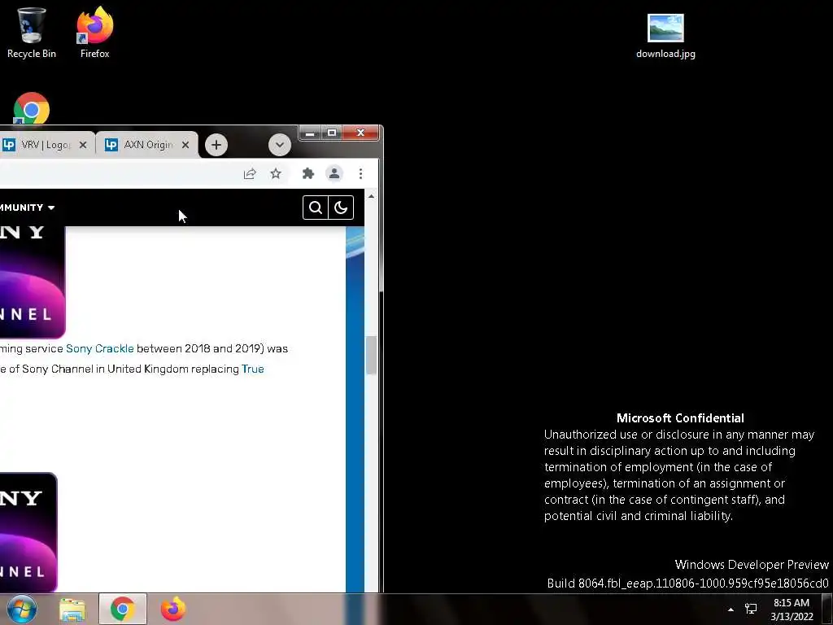This screenshot has height=625, width=833.
Task: Open the Windows Start orb
Action: pos(22,609)
